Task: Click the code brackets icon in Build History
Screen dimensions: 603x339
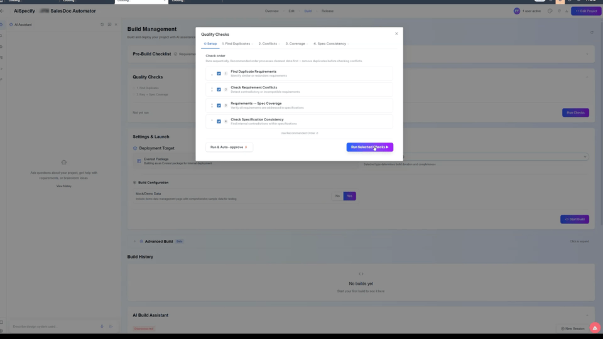Action: pos(361,274)
